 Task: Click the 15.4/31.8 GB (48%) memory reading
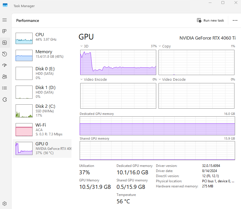pyautogui.click(x=50, y=57)
